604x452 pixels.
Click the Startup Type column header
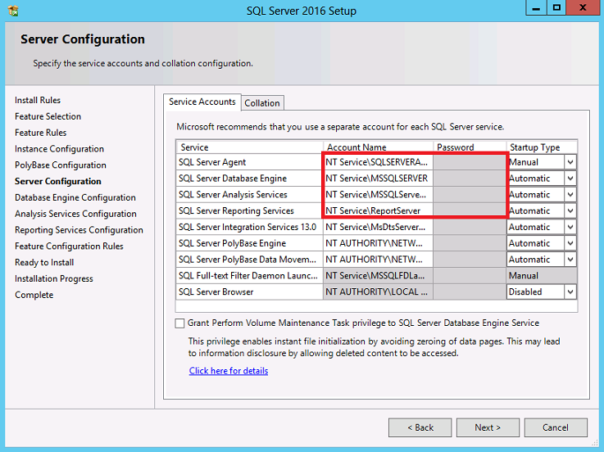click(x=542, y=147)
